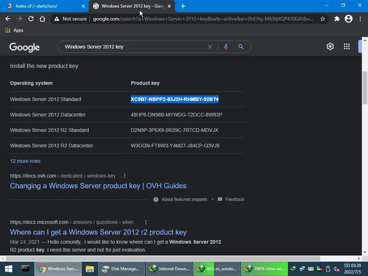Open the 44% es_windo download progress window
The image size is (368, 276).
click(x=217, y=269)
